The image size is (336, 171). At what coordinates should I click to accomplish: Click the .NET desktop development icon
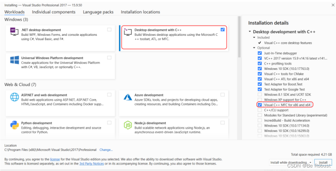(14, 32)
